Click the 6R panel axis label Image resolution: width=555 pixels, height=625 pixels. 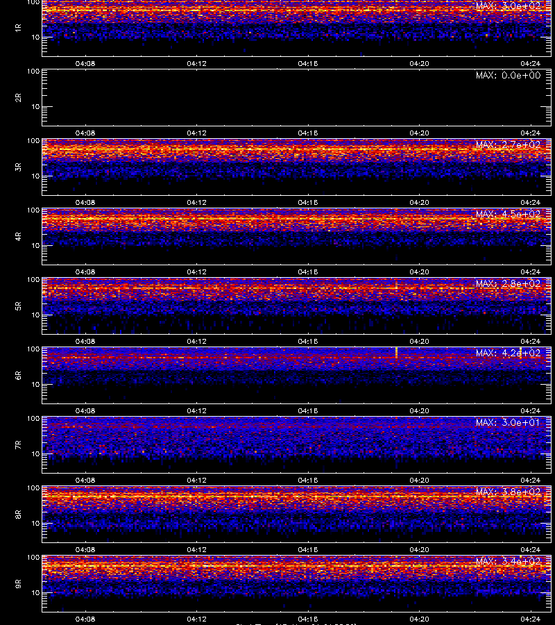(x=18, y=376)
